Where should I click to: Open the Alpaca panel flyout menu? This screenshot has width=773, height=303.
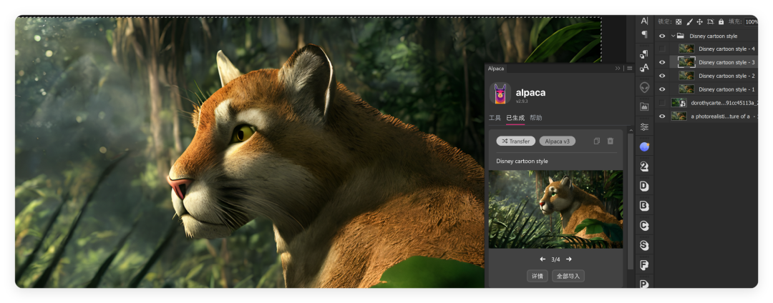pos(630,69)
